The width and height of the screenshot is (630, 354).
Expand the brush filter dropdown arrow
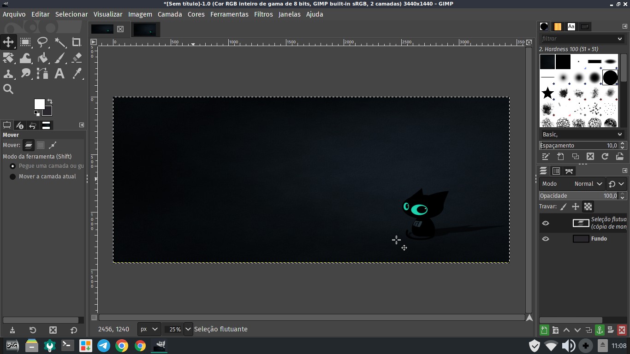pyautogui.click(x=619, y=39)
